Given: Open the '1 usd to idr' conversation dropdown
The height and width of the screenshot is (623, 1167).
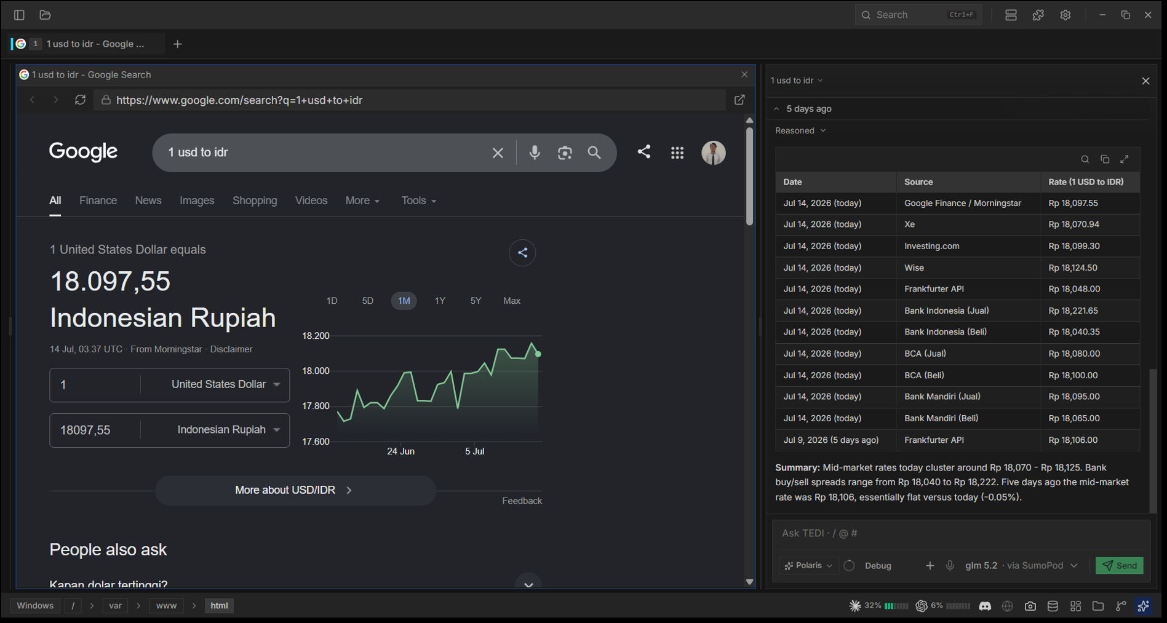Looking at the screenshot, I should coord(797,81).
